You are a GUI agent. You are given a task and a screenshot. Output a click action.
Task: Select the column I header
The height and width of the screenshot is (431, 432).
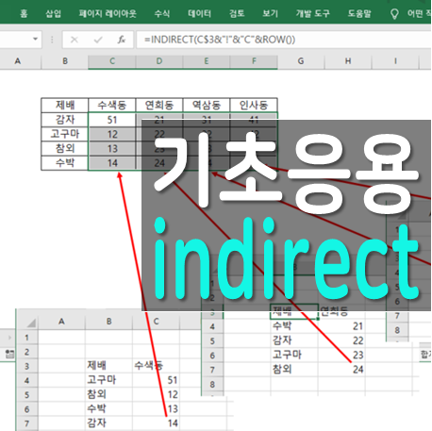[x=395, y=61]
